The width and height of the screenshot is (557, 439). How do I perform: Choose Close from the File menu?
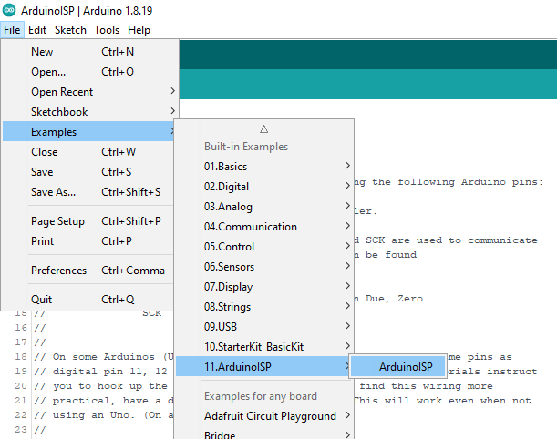(x=88, y=152)
